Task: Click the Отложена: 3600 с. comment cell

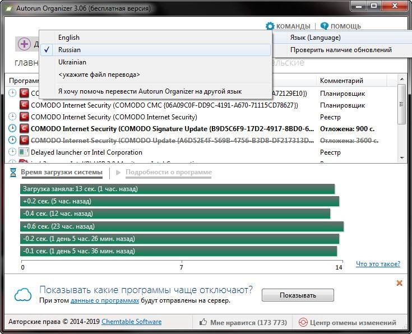Action: coord(349,140)
